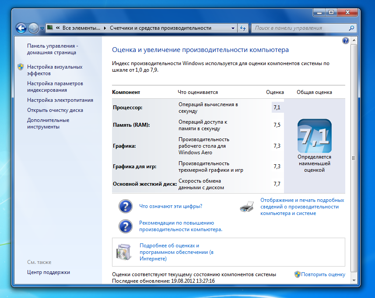Maximize the window
Screen dimensions: 375x298
coord(331,12)
